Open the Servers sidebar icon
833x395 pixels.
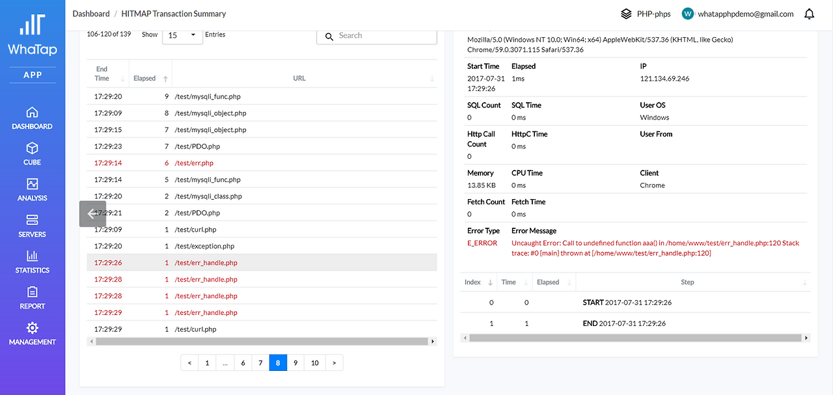(x=32, y=221)
